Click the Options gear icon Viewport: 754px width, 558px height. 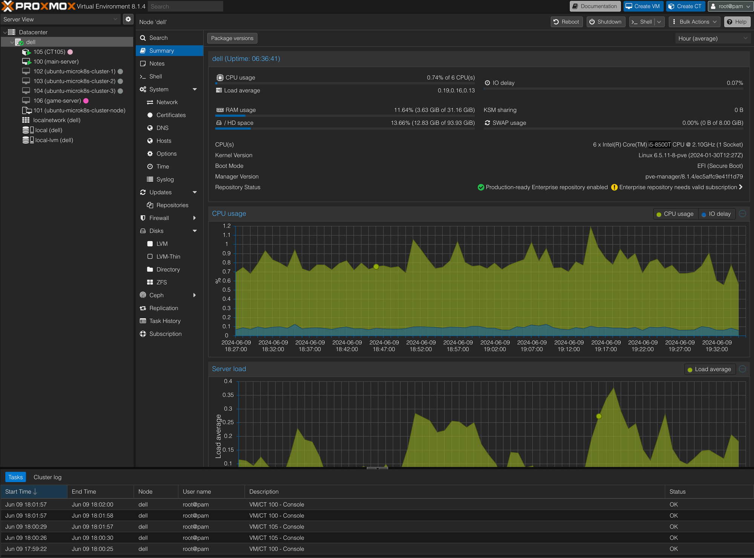point(150,154)
